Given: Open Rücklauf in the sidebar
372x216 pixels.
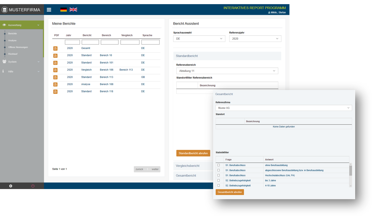Looking at the screenshot, I should (x=12, y=54).
